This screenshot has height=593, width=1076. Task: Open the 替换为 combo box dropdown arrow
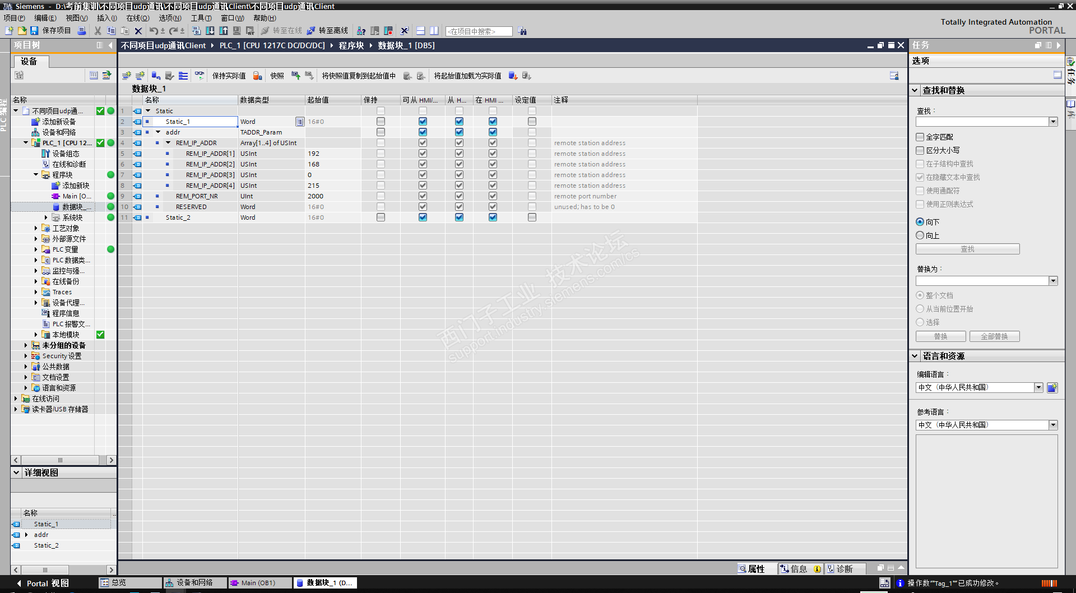[1053, 281]
